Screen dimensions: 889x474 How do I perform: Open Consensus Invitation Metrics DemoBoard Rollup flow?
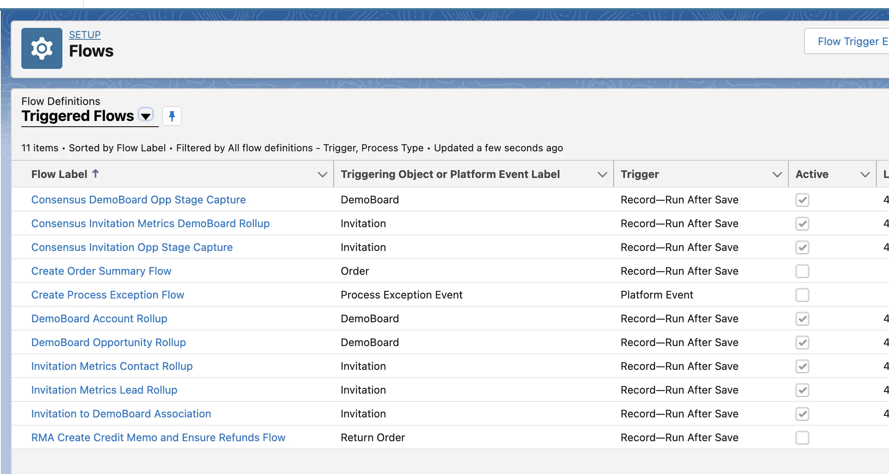pyautogui.click(x=150, y=223)
